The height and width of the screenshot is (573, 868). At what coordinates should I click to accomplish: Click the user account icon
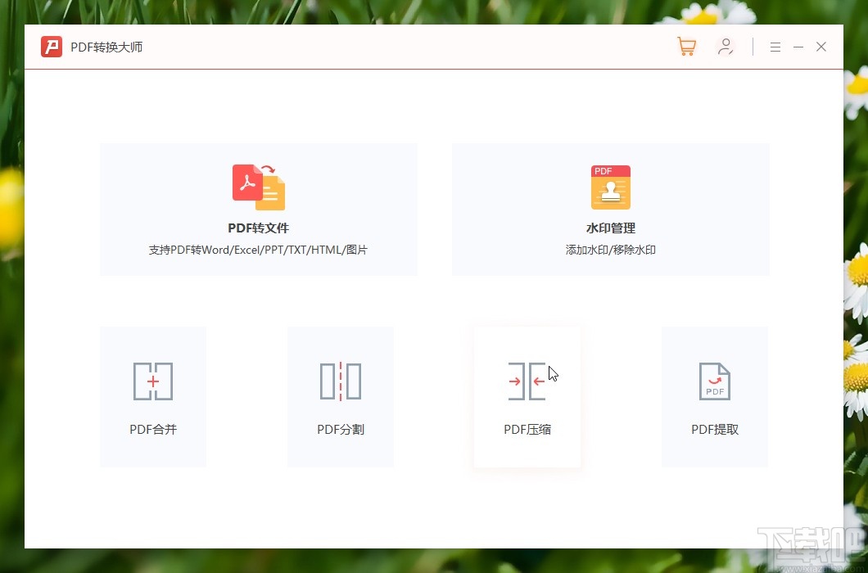[x=726, y=47]
